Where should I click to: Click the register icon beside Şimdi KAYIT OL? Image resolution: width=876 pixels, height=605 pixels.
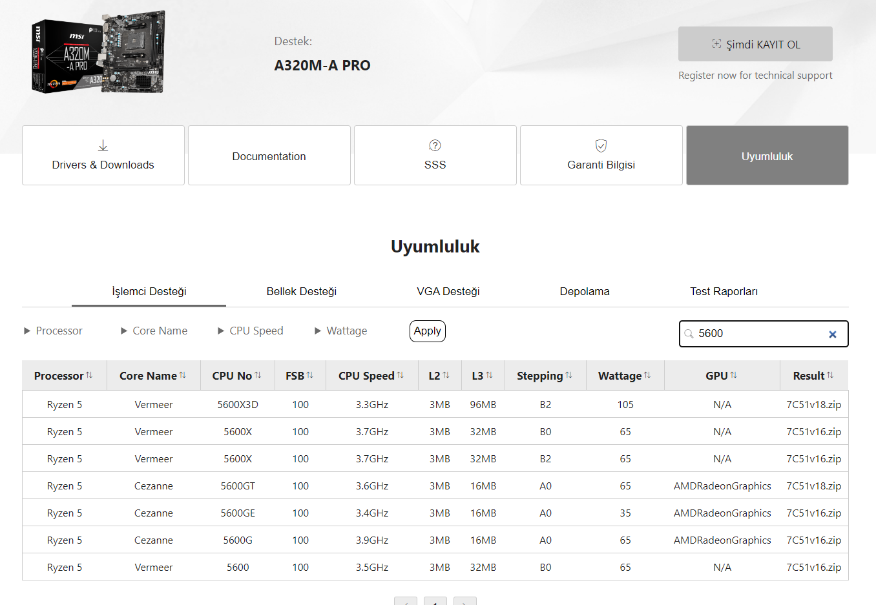(716, 44)
